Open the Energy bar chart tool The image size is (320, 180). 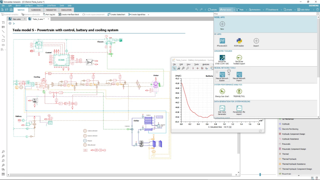221,91
